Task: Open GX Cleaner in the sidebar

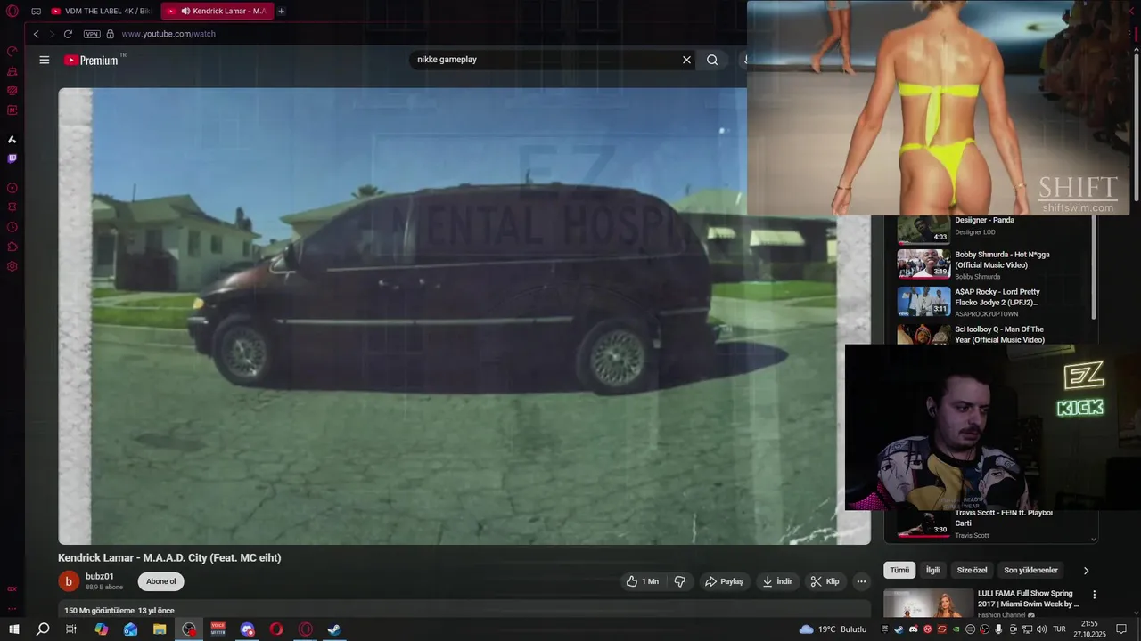Action: coord(12,71)
